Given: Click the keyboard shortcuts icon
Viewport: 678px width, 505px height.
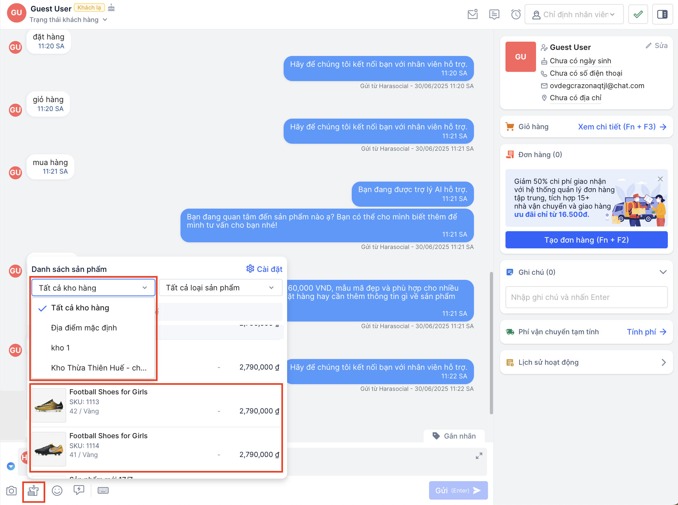Looking at the screenshot, I should coord(103,490).
